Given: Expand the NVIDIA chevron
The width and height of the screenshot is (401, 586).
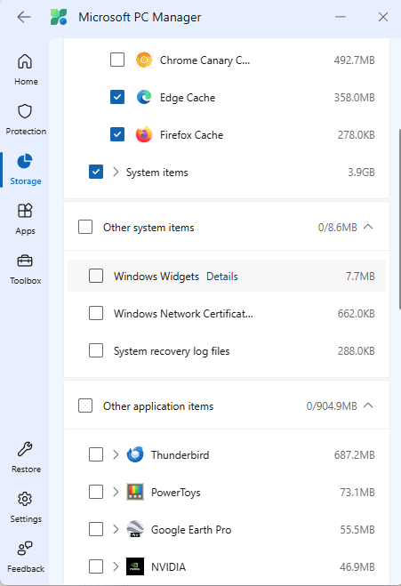Looking at the screenshot, I should [x=116, y=567].
